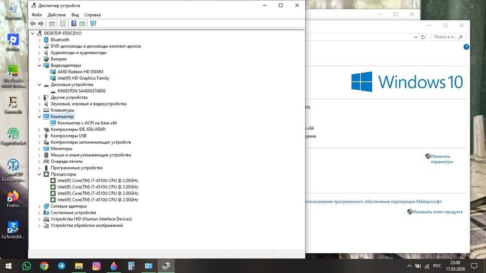Click the blue help icon in System window
The image size is (486, 273).
coord(466,47)
